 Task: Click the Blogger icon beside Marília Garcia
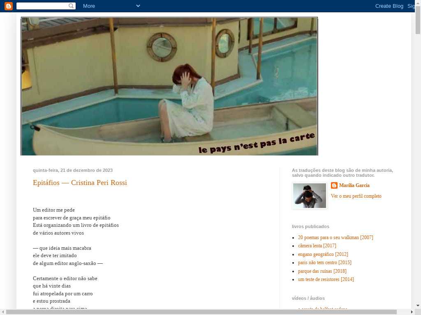tap(334, 185)
